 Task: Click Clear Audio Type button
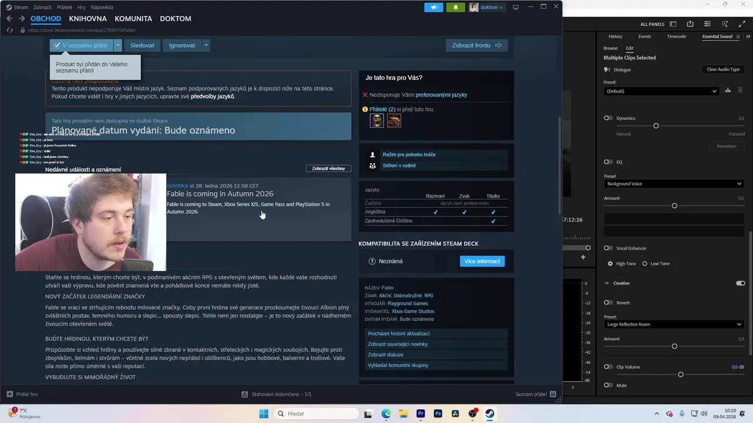click(x=723, y=69)
